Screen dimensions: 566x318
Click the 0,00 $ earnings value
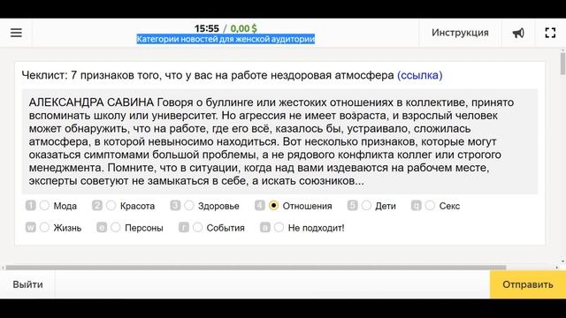[244, 28]
